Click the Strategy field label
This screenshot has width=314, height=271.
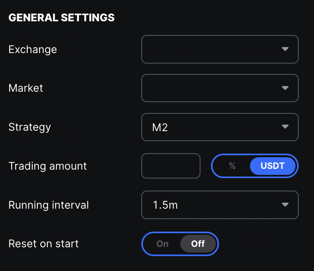(x=30, y=127)
